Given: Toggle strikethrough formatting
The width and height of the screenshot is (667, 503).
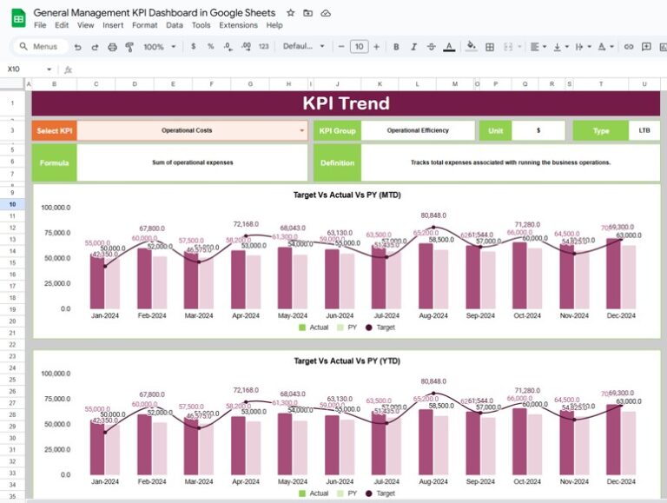Looking at the screenshot, I should pos(431,47).
